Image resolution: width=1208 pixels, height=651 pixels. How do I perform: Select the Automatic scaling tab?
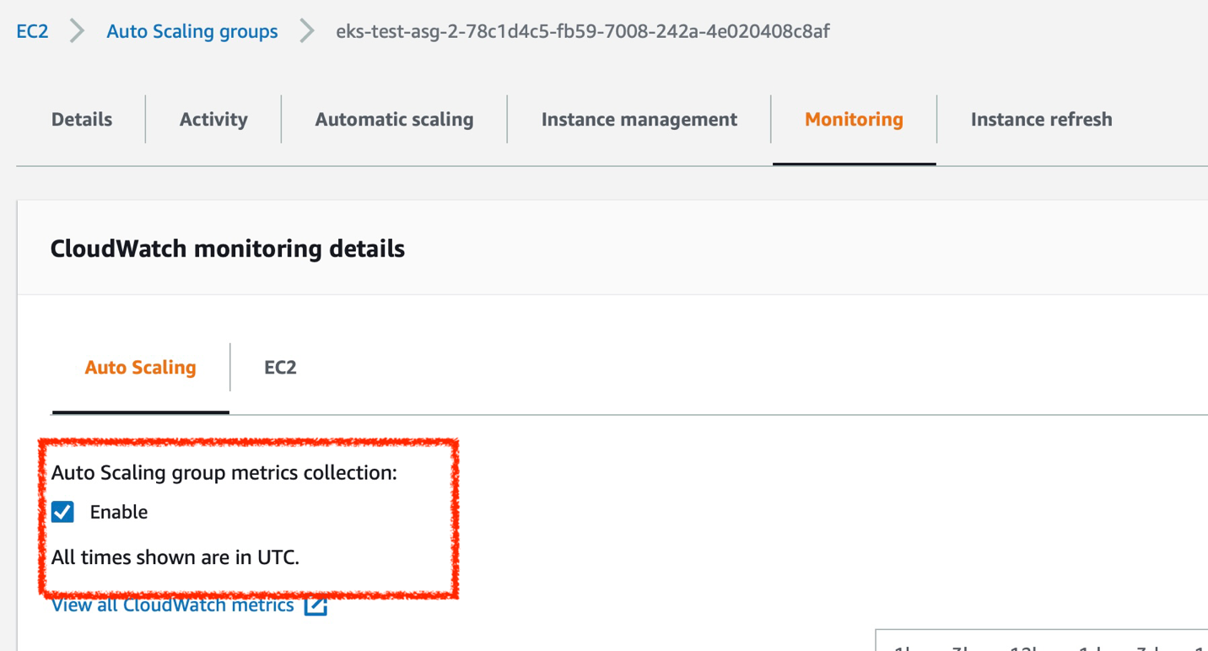[x=393, y=119]
